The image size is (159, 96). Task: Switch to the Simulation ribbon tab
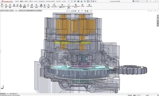click(x=39, y=11)
